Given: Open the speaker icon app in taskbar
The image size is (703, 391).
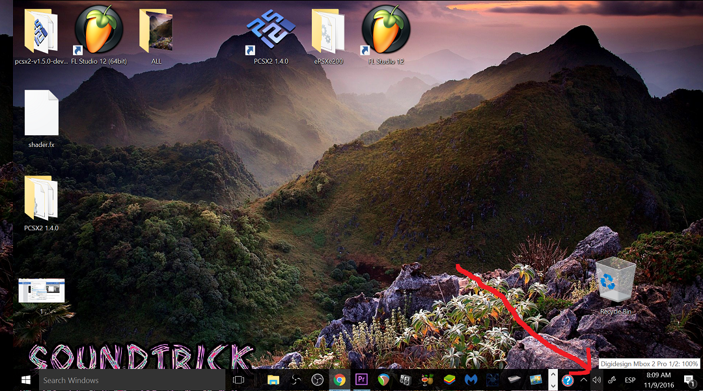Looking at the screenshot, I should click(x=405, y=380).
